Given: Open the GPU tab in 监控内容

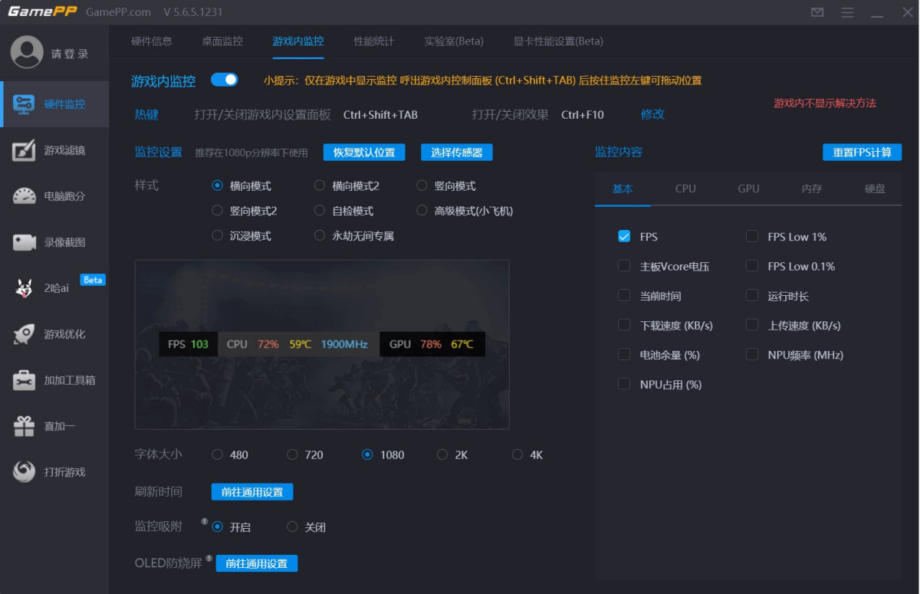Looking at the screenshot, I should (747, 188).
